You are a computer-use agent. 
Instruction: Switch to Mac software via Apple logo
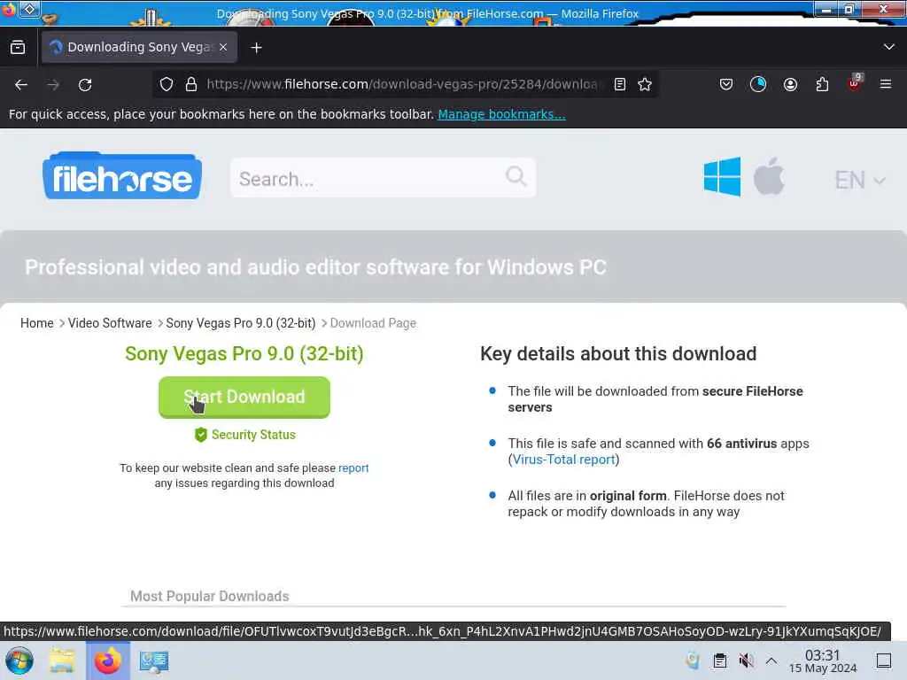769,176
